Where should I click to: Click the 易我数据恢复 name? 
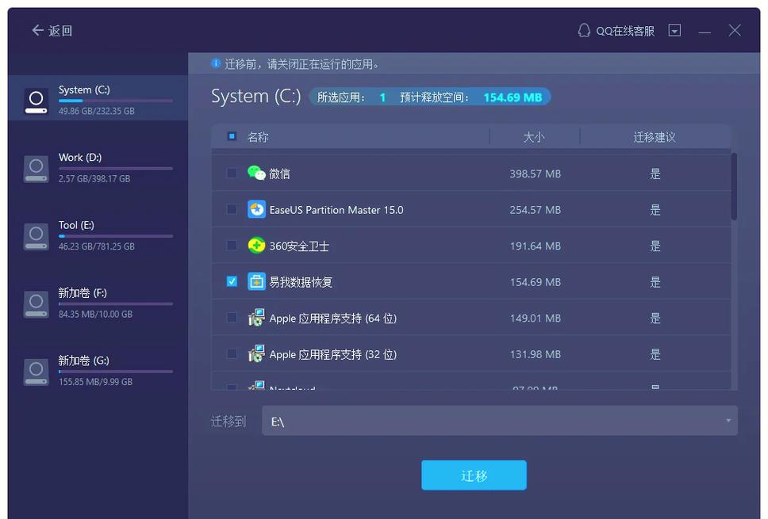coord(301,282)
